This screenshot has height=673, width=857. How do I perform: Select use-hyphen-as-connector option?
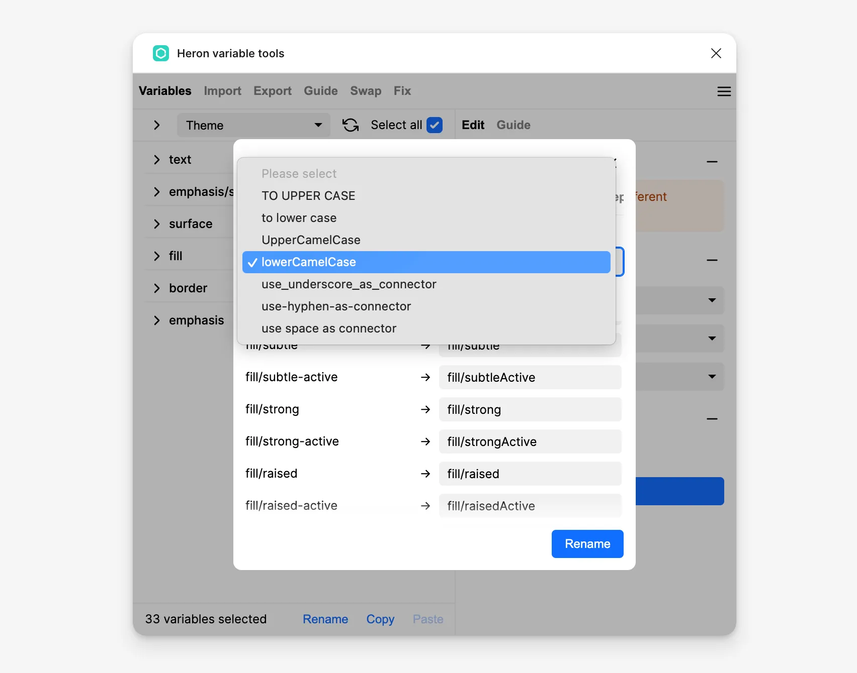point(336,306)
